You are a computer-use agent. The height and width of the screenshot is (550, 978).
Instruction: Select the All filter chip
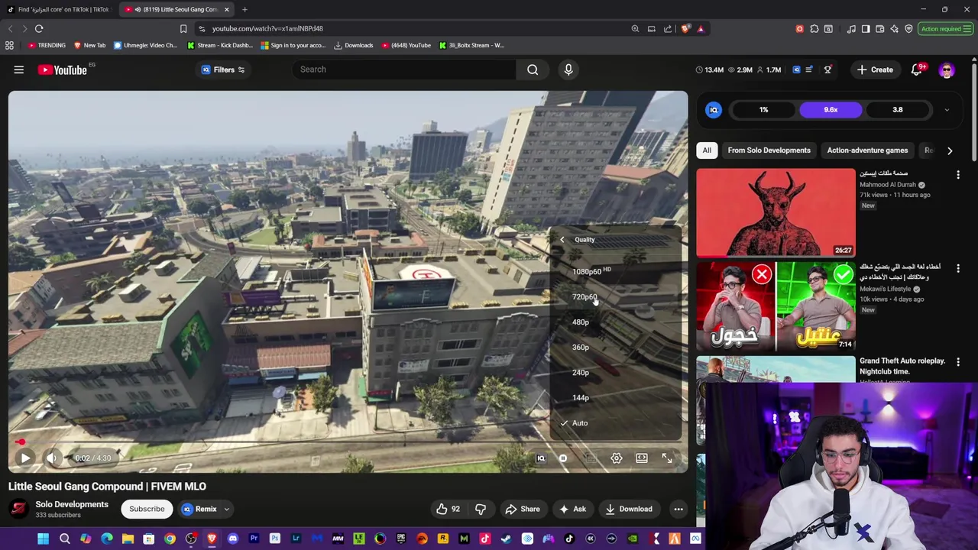pos(707,150)
